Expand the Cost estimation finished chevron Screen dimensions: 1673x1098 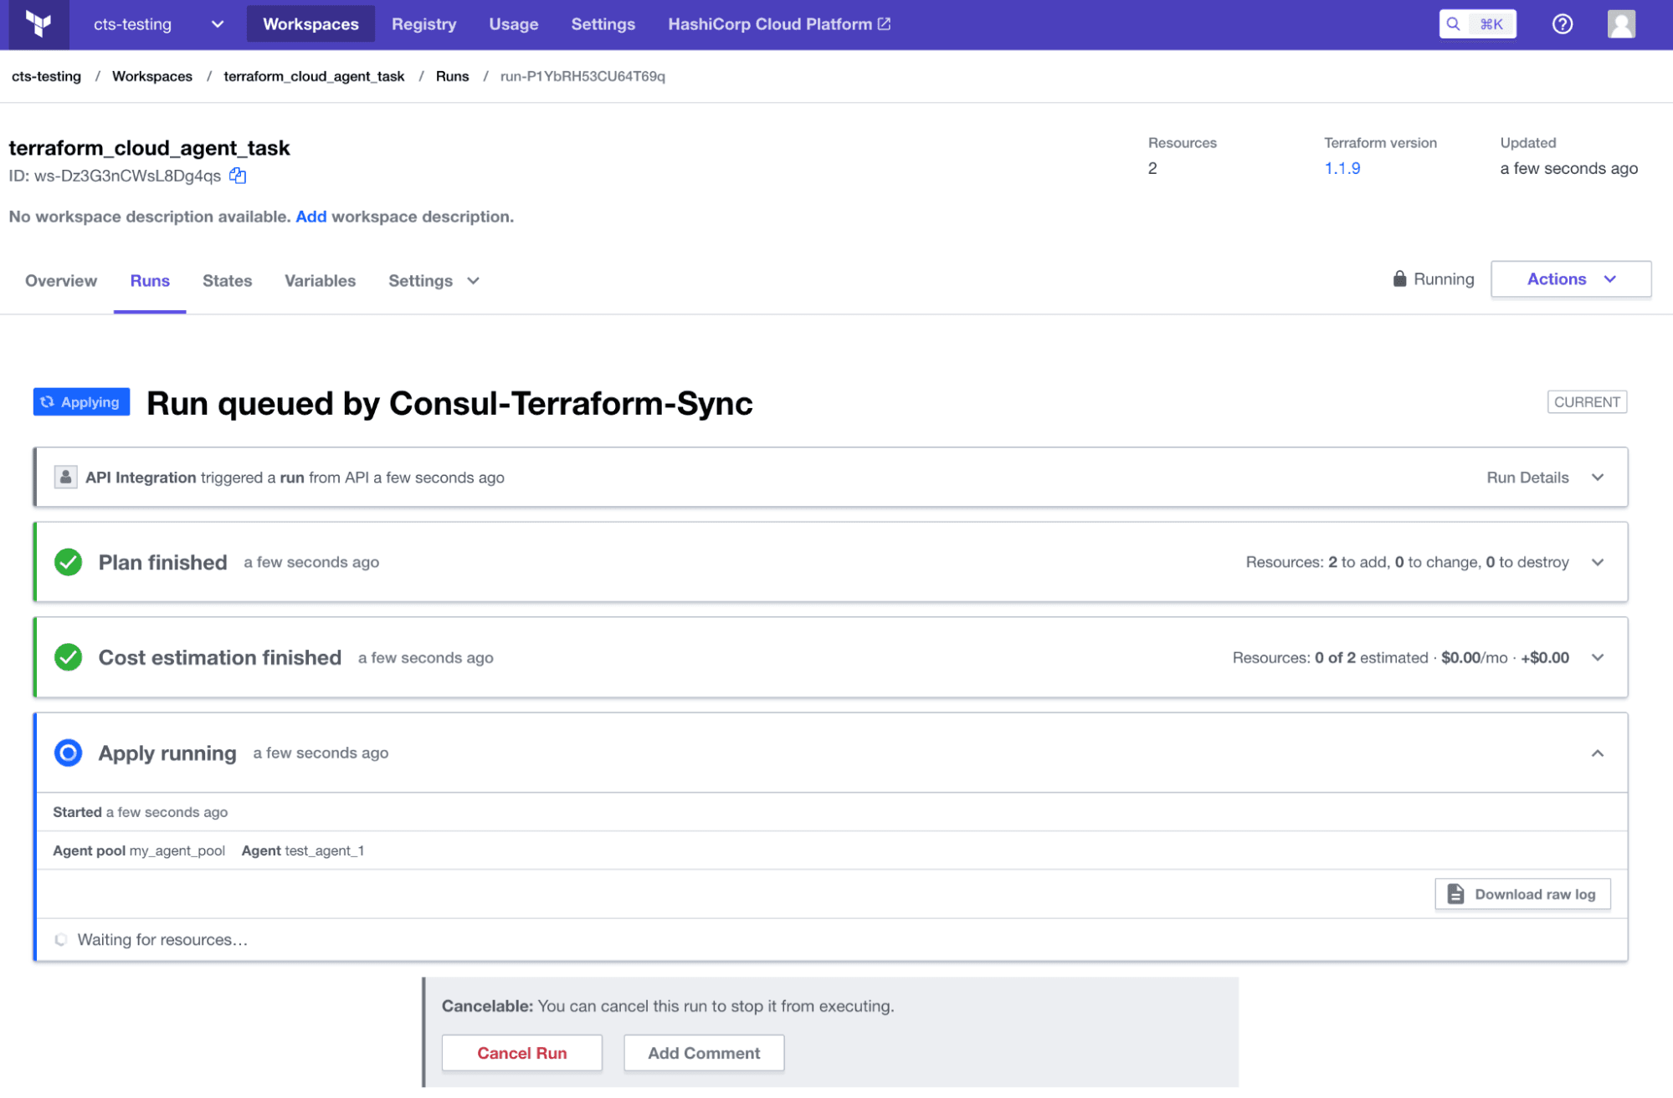click(x=1597, y=658)
